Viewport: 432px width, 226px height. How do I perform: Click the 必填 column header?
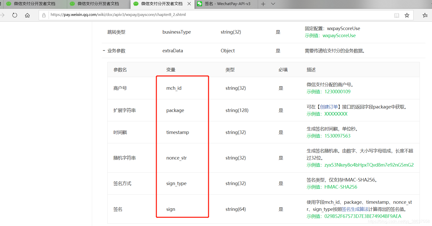point(283,70)
